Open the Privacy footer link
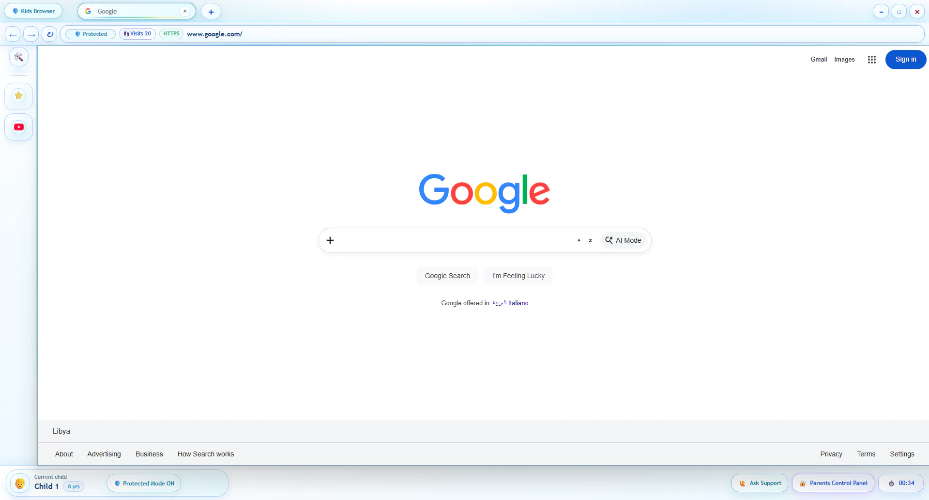Image resolution: width=929 pixels, height=500 pixels. point(831,454)
